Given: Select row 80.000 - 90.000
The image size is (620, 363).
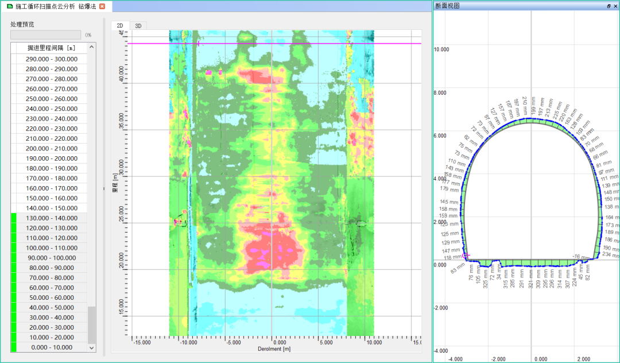Looking at the screenshot, I should click(52, 268).
